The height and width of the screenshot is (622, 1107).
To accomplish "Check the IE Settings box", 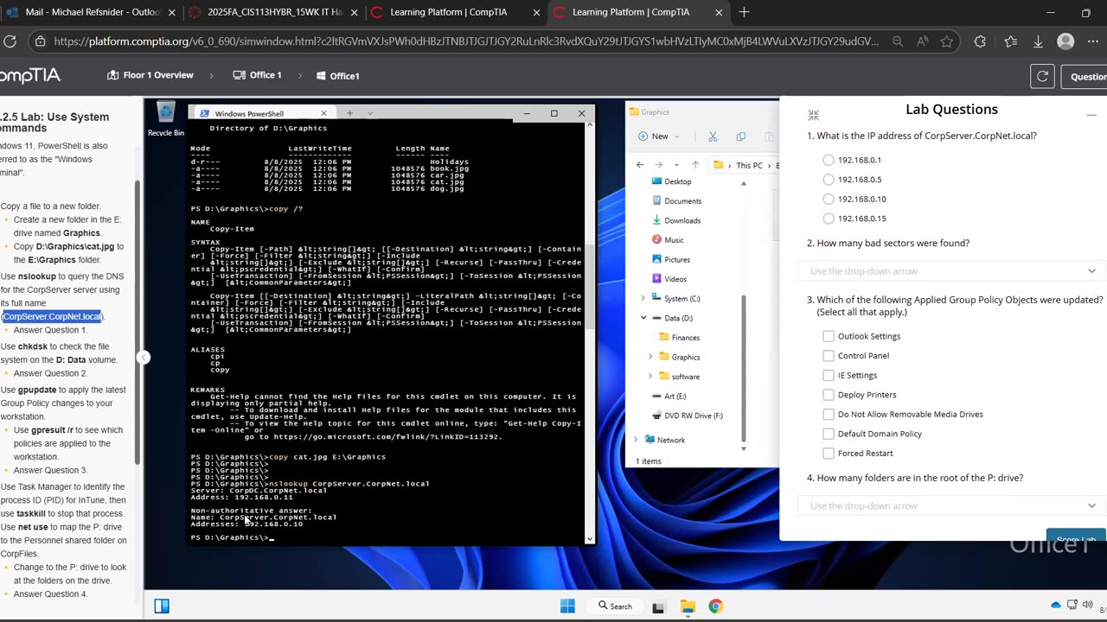I will click(x=829, y=375).
